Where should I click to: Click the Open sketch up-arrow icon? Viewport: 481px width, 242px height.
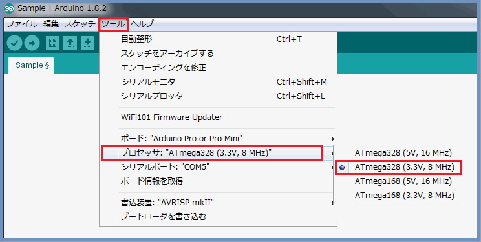click(70, 43)
